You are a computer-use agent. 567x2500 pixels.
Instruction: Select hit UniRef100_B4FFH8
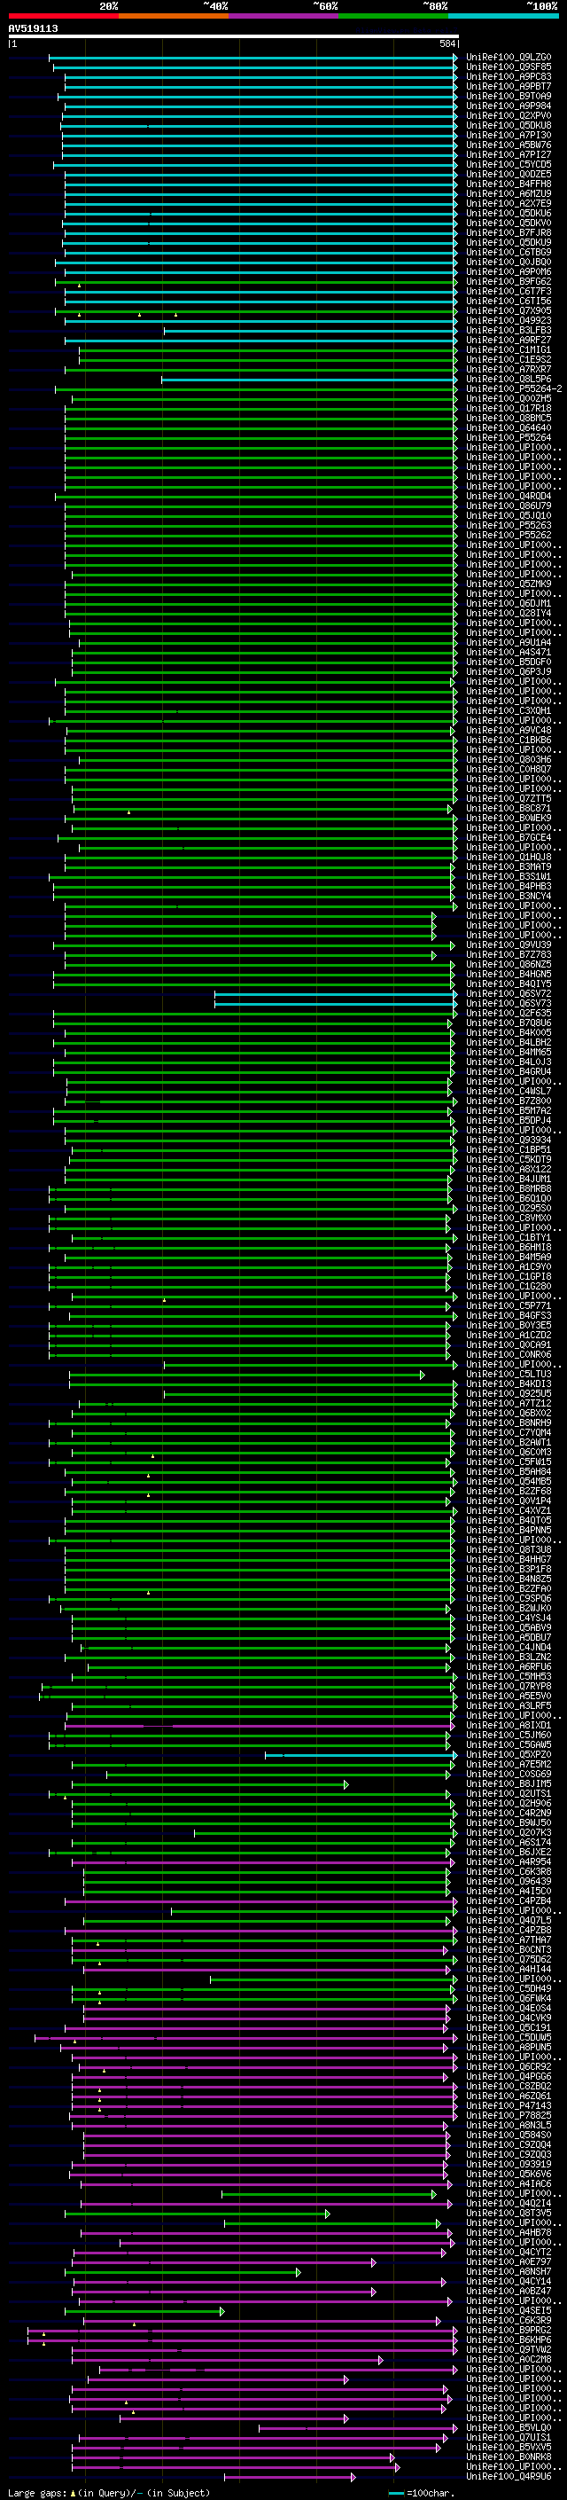point(508,184)
